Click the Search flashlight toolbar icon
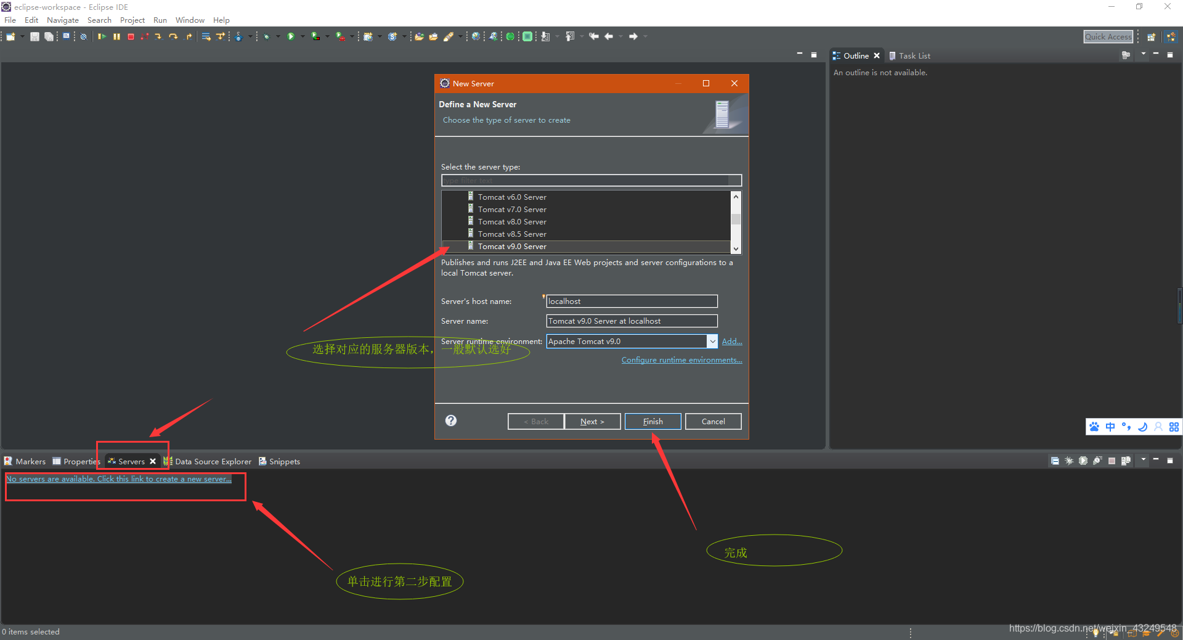The image size is (1183, 640). 449,36
